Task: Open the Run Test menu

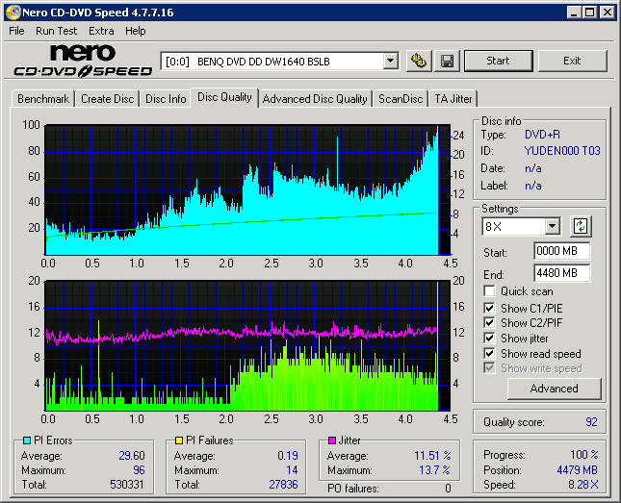Action: [x=57, y=31]
